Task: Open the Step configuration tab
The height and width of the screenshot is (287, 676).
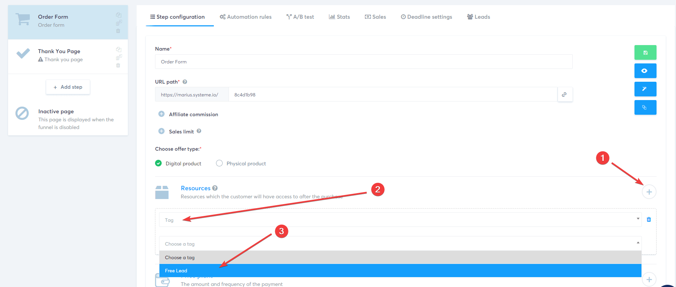Action: pos(177,17)
